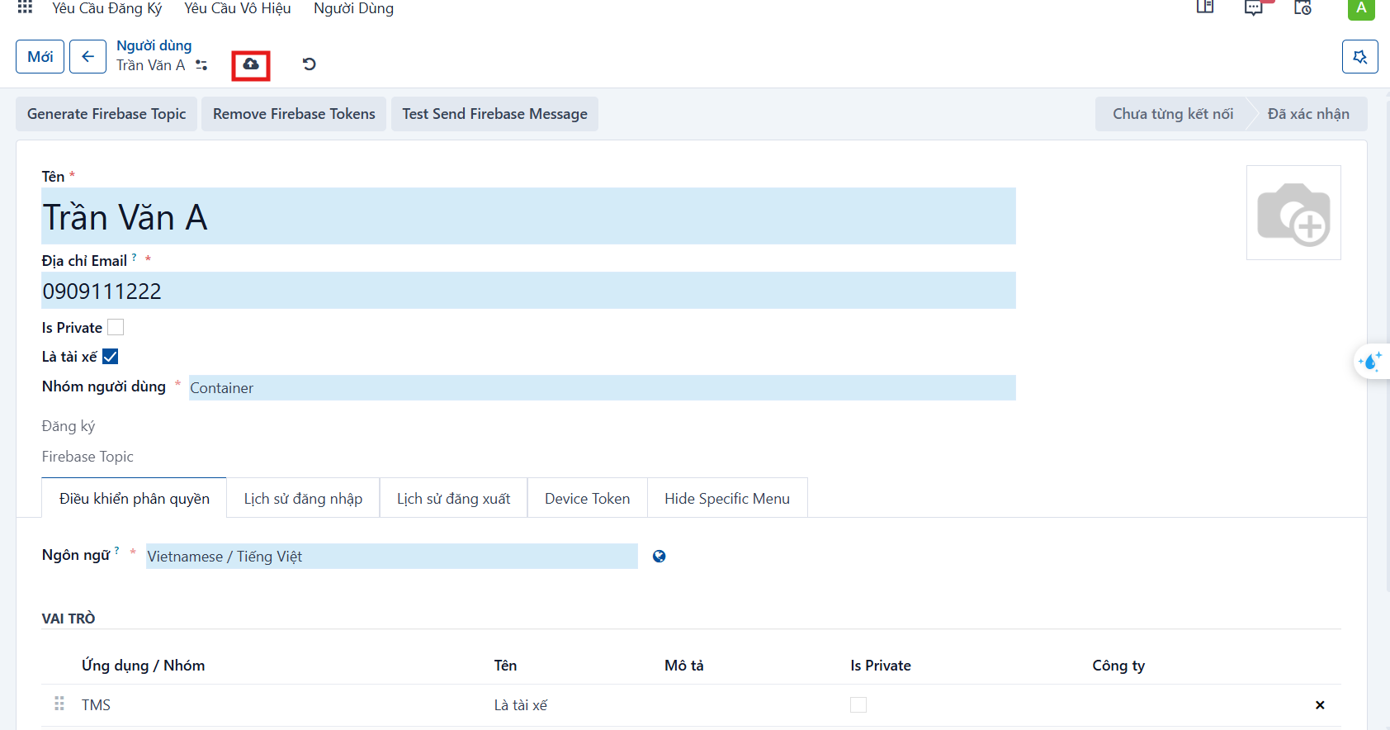1390x730 pixels.
Task: Switch to Lịch sử đăng xuất tab
Action: [x=453, y=498]
